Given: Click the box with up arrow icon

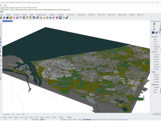Looking at the screenshot, I should 27,17.
